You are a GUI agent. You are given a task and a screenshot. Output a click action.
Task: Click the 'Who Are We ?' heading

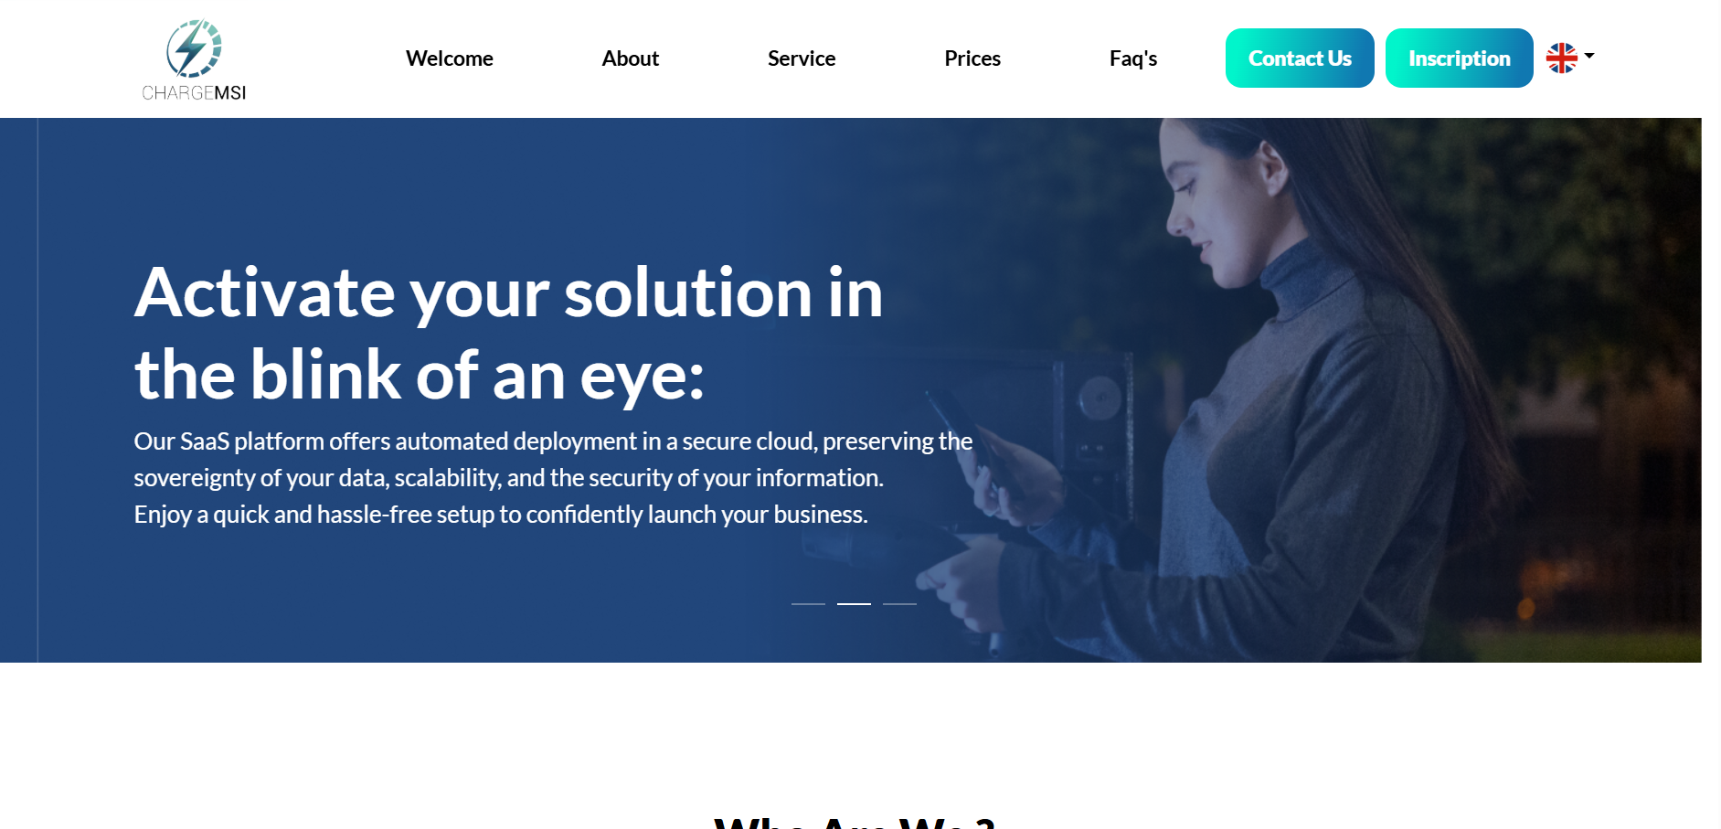pyautogui.click(x=854, y=822)
